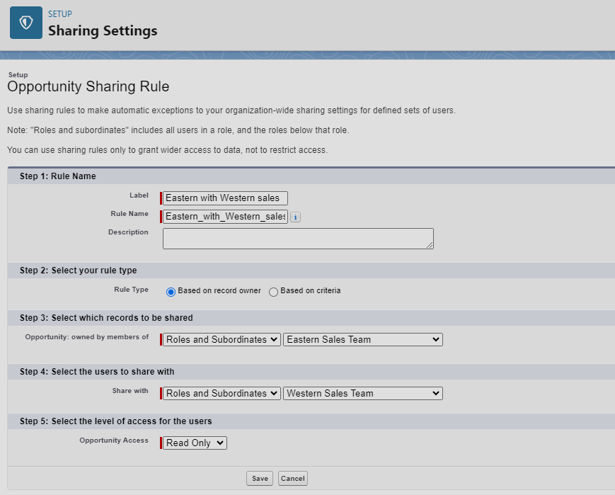
Task: Click the Opportunity Access field label
Action: point(114,440)
